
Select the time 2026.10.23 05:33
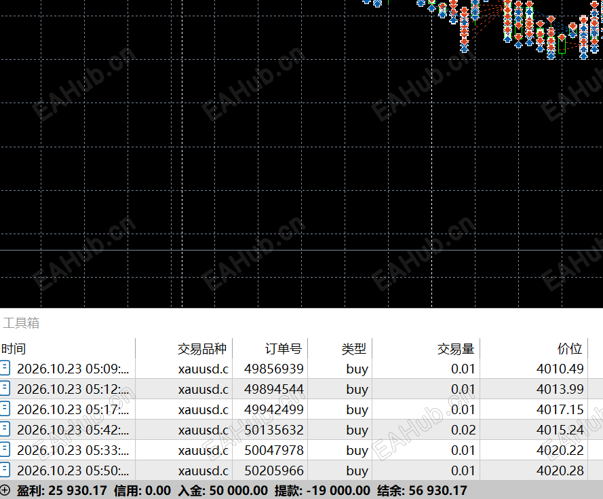pos(73,451)
